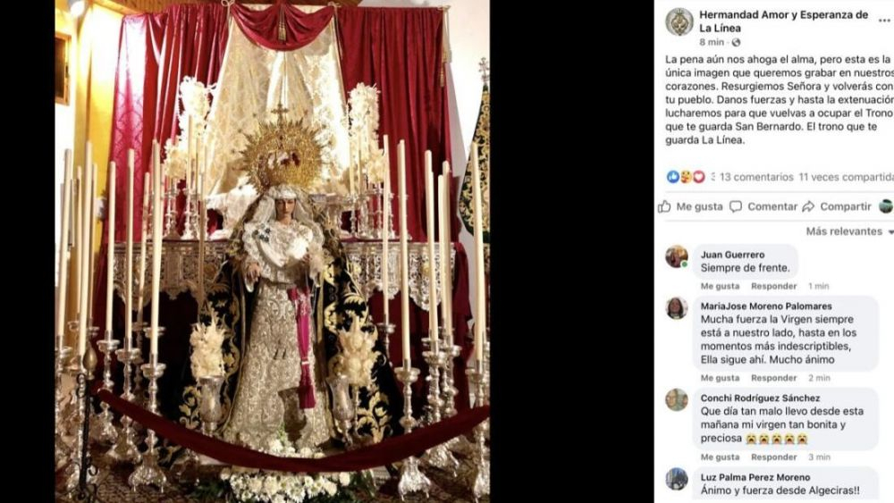Click the Comentar speech bubble icon
This screenshot has width=894, height=503.
click(736, 206)
